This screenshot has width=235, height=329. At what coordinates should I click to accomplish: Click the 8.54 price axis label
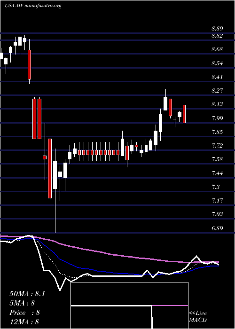[217, 63]
